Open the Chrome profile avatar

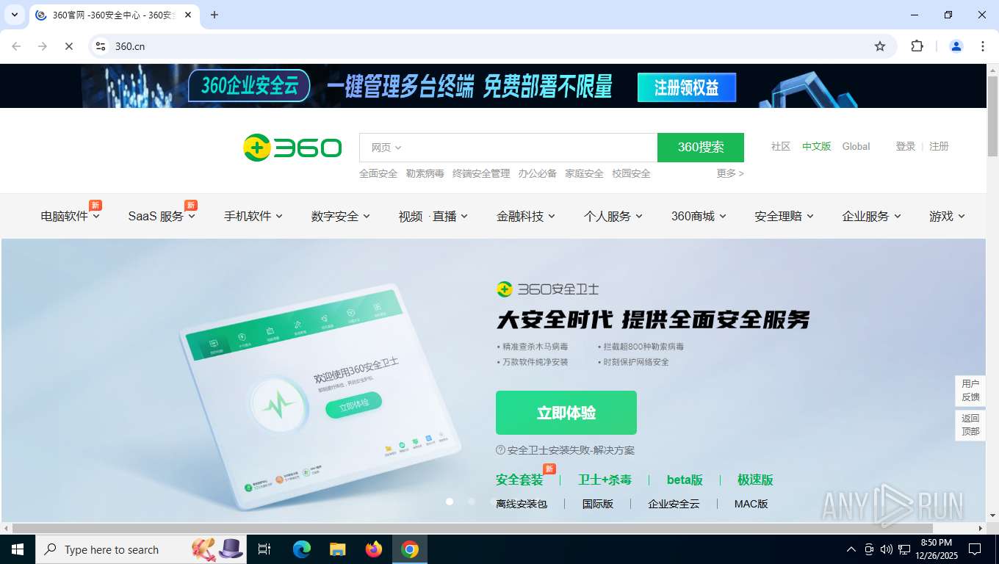956,46
